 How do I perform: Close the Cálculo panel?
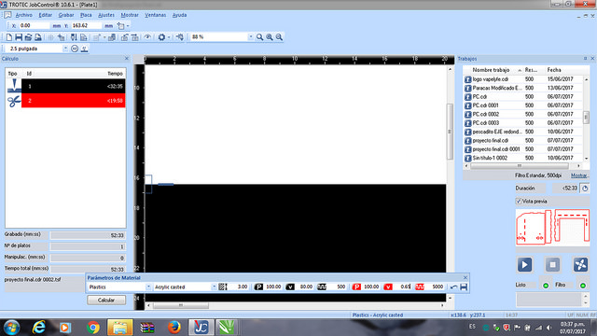tap(127, 59)
